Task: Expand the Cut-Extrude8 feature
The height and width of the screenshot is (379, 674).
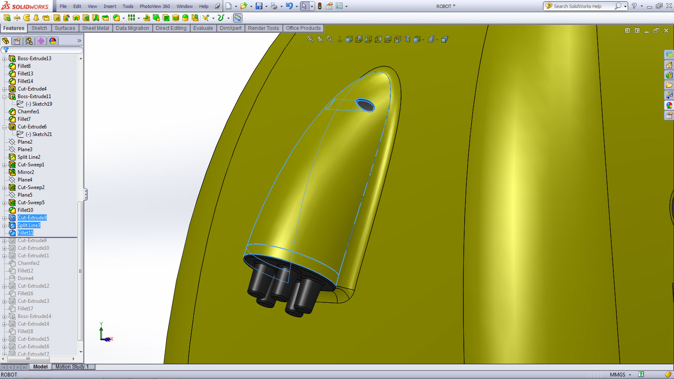Action: [x=5, y=218]
